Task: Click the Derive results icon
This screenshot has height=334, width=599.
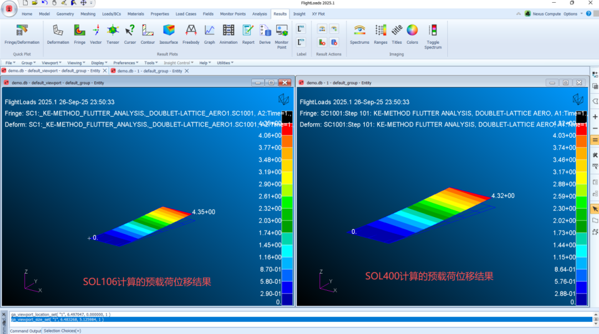Action: [265, 34]
